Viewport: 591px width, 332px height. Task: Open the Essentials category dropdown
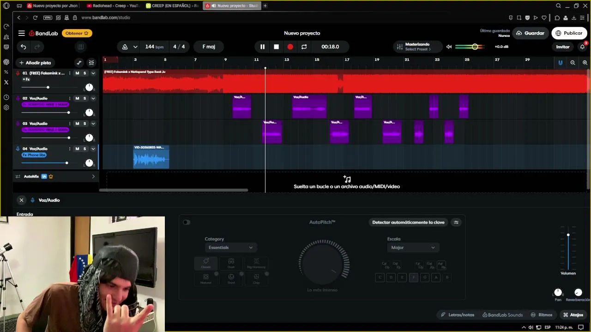click(x=230, y=248)
